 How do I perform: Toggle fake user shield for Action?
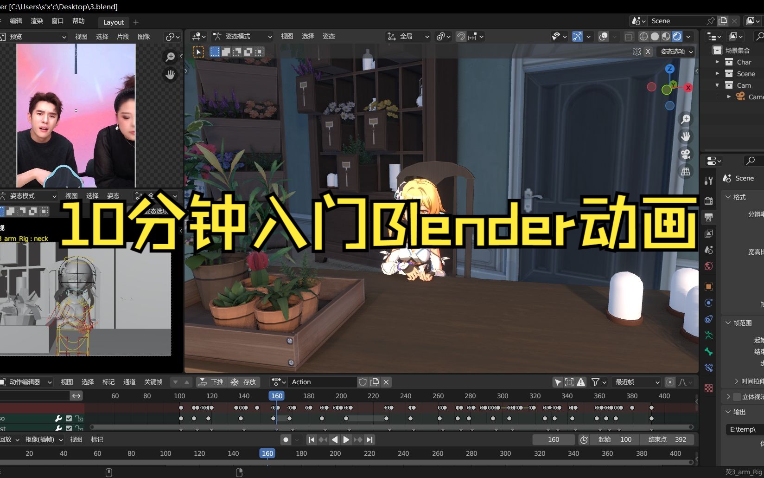pos(363,382)
